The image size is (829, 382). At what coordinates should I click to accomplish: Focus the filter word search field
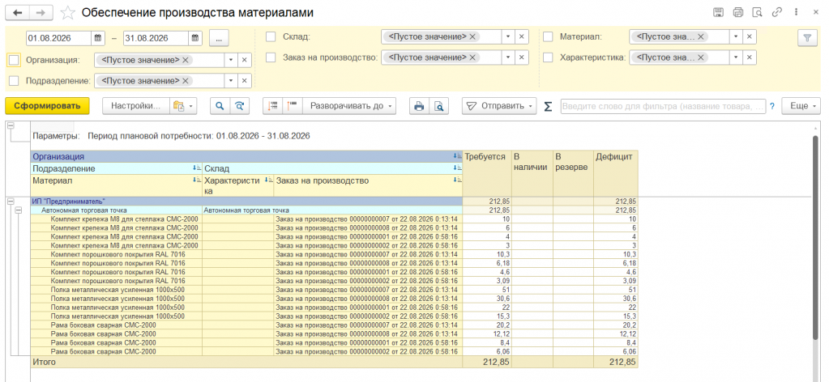663,106
